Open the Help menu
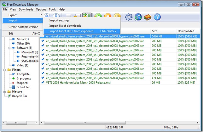Screen dimensions: 203x132 point(61,9)
